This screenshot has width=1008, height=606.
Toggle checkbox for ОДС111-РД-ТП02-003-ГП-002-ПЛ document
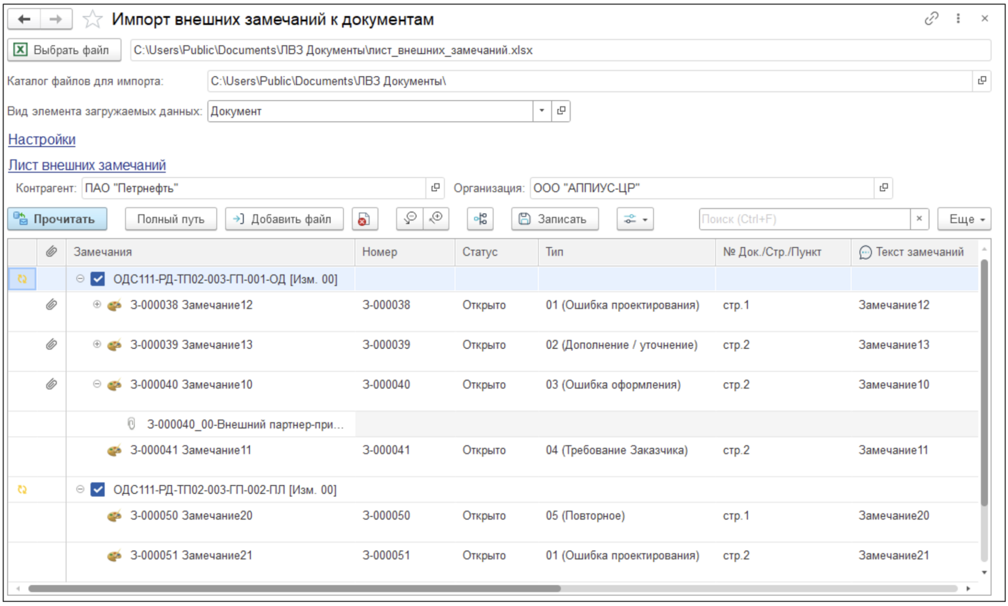pyautogui.click(x=98, y=490)
